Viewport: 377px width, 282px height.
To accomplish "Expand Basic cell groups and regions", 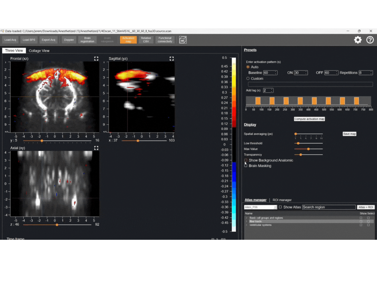I will click(246, 218).
